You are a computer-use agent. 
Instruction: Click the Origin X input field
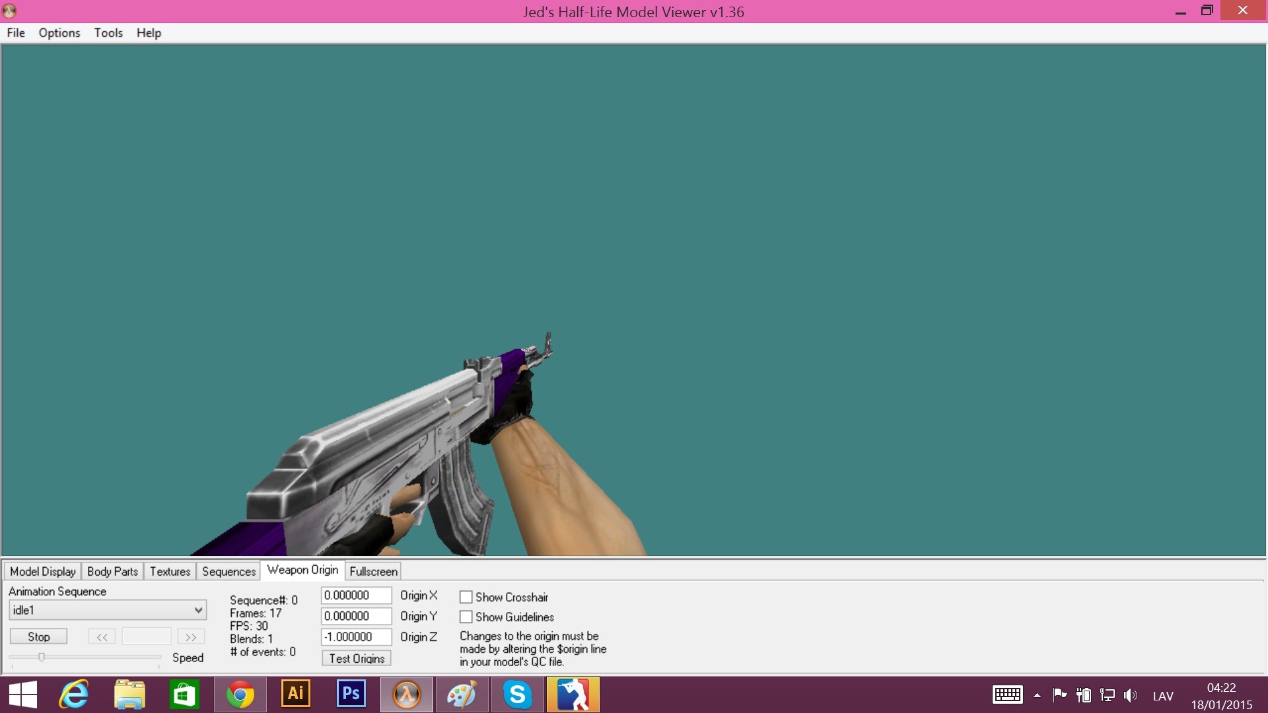tap(356, 595)
